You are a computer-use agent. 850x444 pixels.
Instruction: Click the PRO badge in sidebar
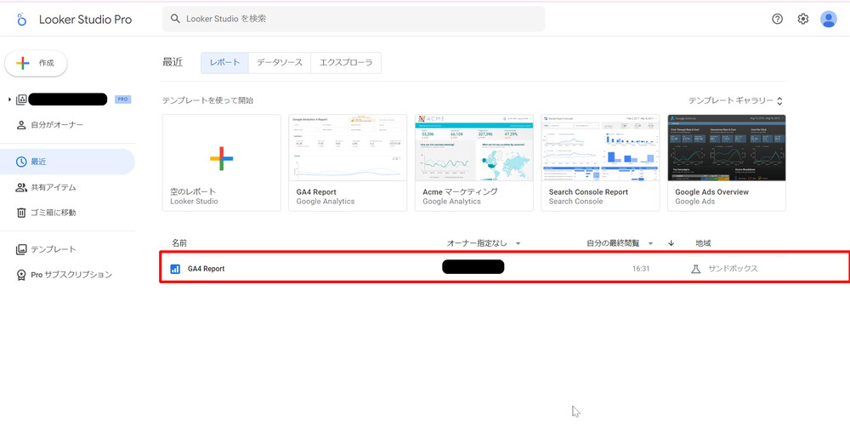tap(123, 100)
